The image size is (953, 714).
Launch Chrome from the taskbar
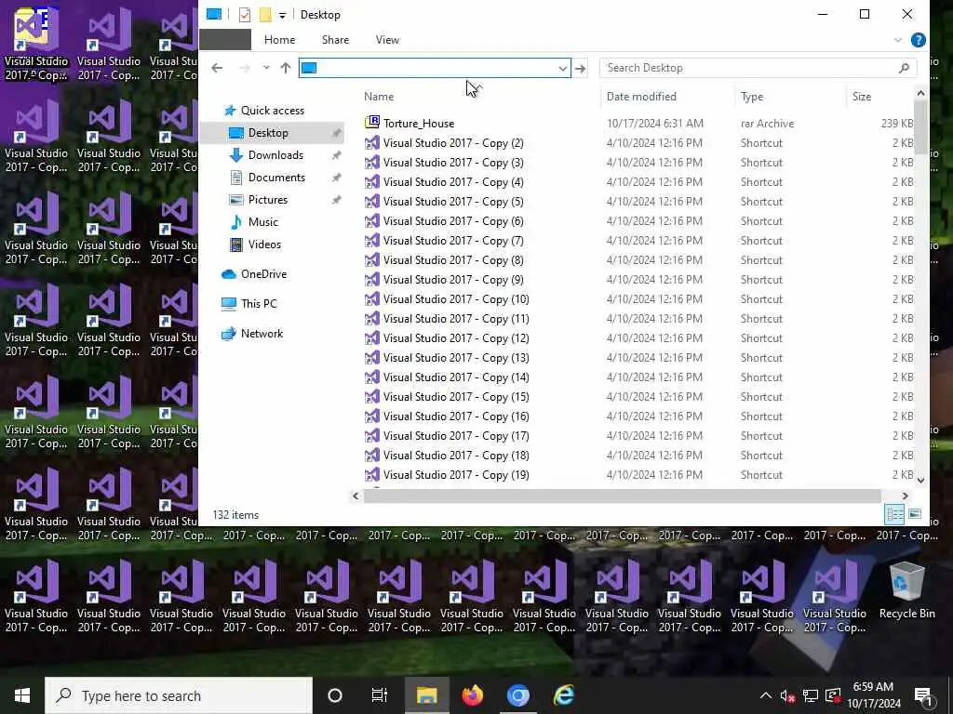point(517,695)
